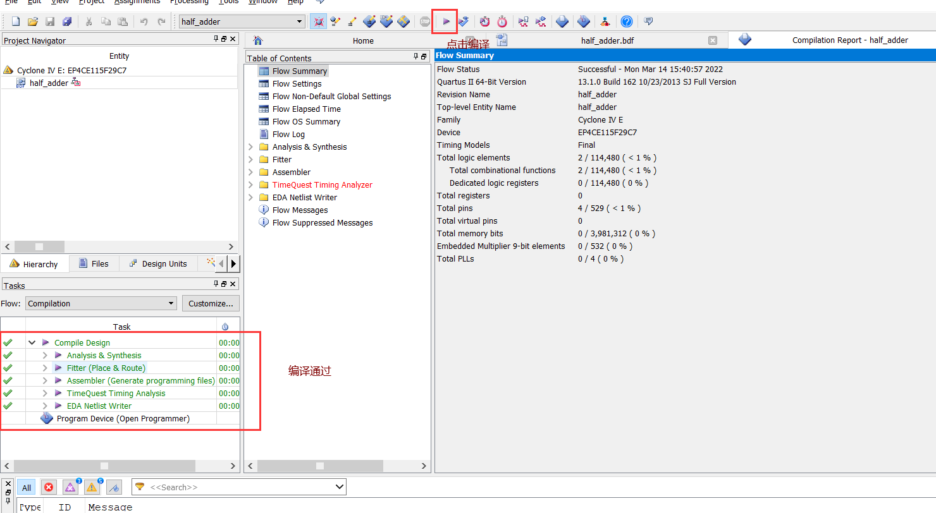This screenshot has height=513, width=936.
Task: Collapse the Compile Design task
Action: point(32,342)
